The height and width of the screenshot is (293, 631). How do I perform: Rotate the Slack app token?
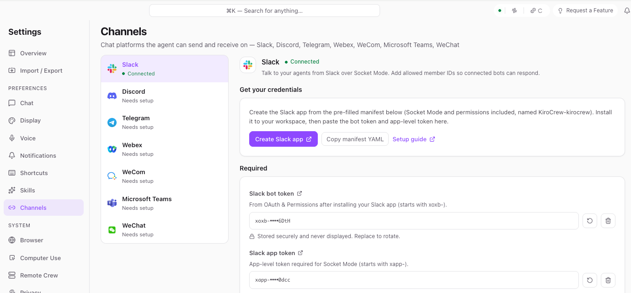click(590, 280)
